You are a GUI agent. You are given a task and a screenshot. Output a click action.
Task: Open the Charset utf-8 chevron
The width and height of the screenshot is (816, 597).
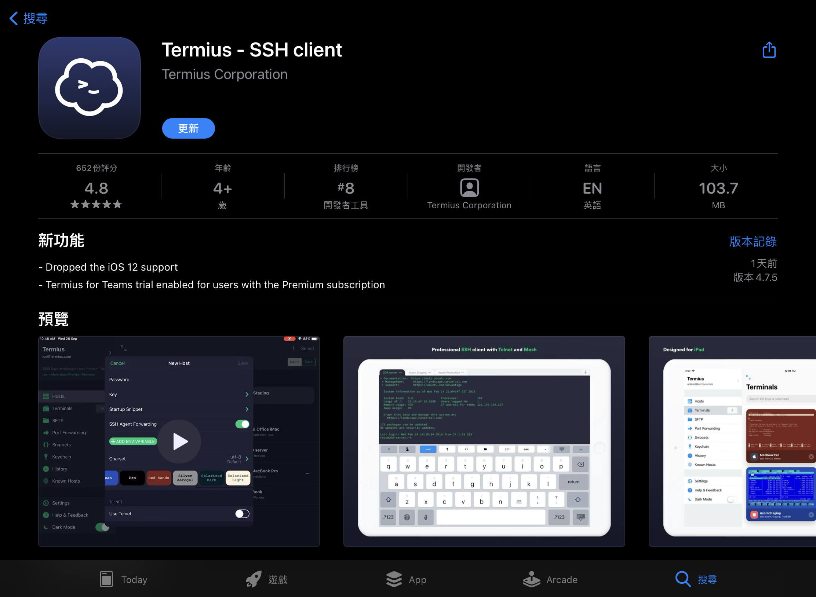pos(247,459)
